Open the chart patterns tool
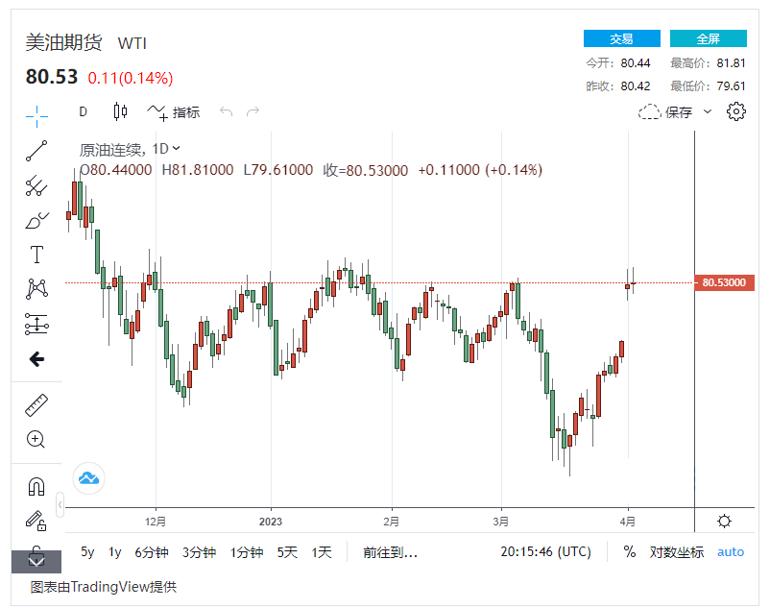The width and height of the screenshot is (770, 608). tap(36, 288)
